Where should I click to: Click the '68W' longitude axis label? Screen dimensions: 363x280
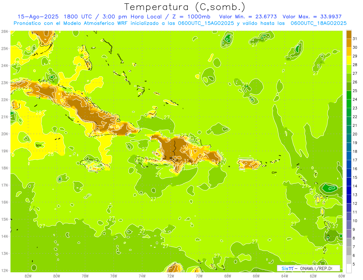pos(227,276)
